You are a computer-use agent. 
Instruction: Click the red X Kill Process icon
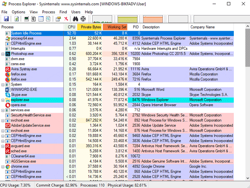[66, 19]
